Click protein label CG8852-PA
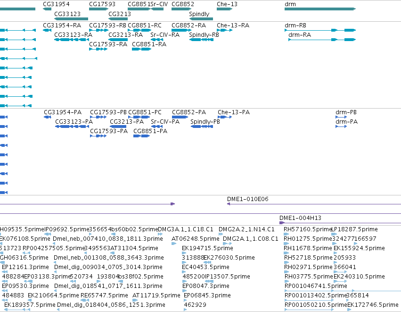This screenshot has width=401, height=312. (x=189, y=112)
